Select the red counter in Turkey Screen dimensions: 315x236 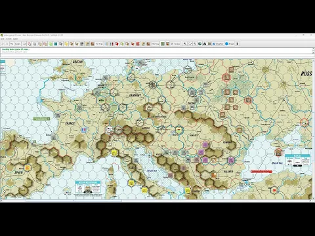(x=274, y=191)
